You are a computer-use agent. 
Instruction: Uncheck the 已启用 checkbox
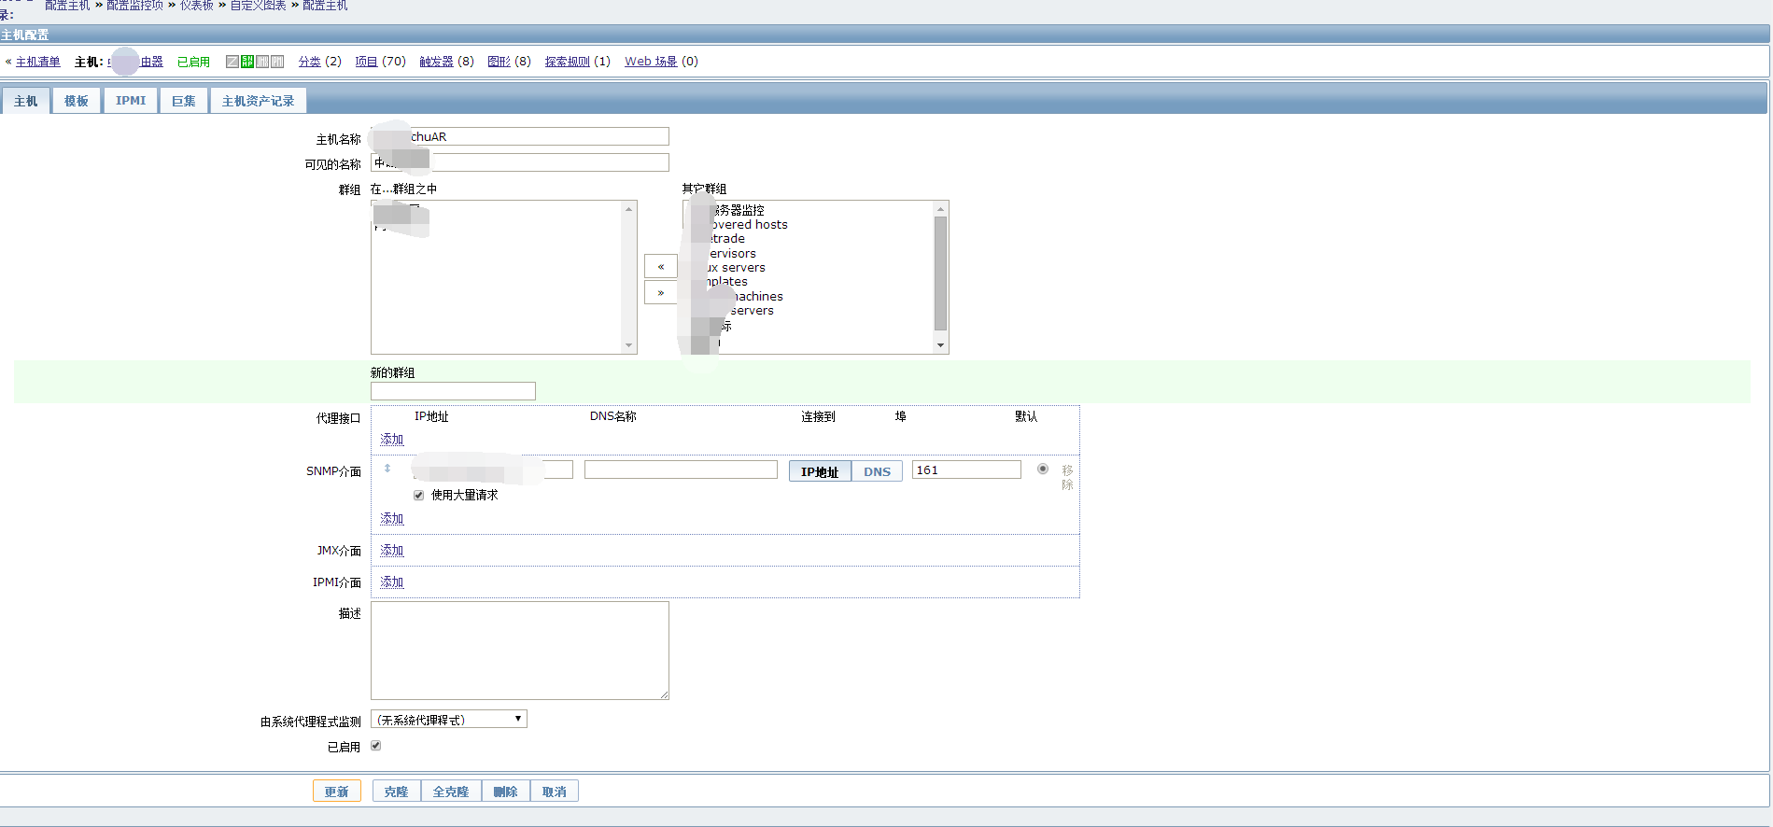click(x=376, y=746)
